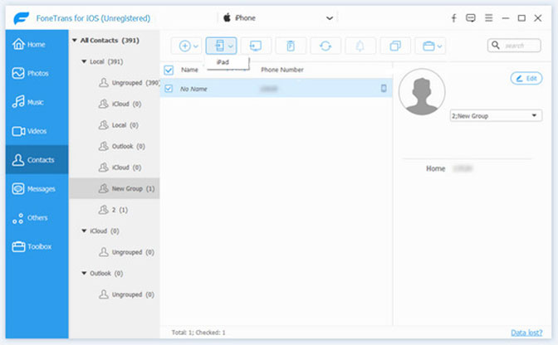Click the Total 1; Checked: 1 status
Image resolution: width=558 pixels, height=345 pixels.
pyautogui.click(x=198, y=333)
